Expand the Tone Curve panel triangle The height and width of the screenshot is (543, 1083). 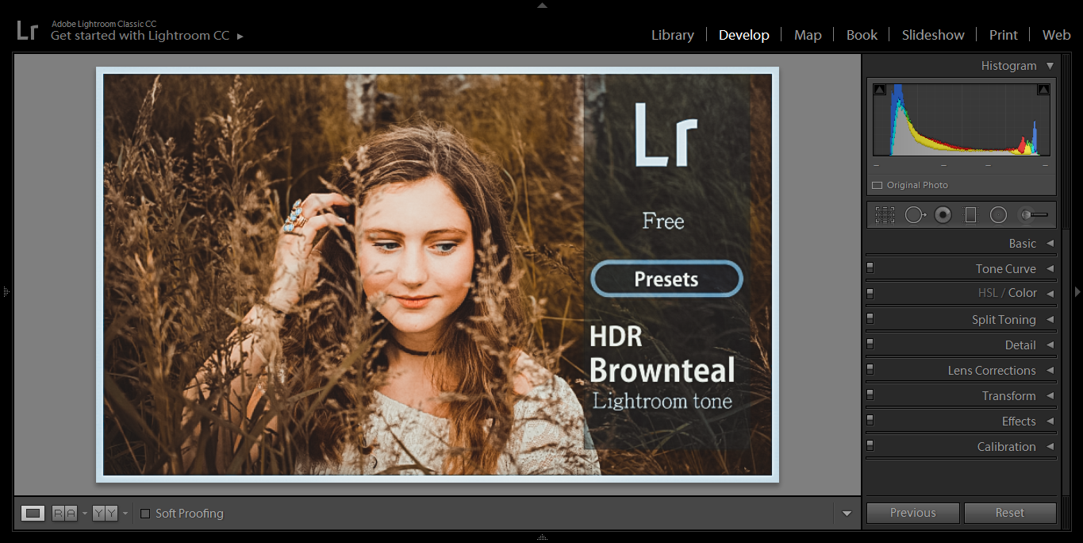pos(1050,269)
